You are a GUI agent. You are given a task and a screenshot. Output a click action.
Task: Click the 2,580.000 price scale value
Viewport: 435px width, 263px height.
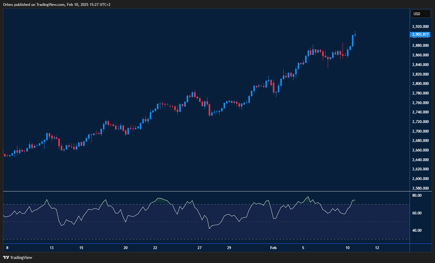pos(421,188)
